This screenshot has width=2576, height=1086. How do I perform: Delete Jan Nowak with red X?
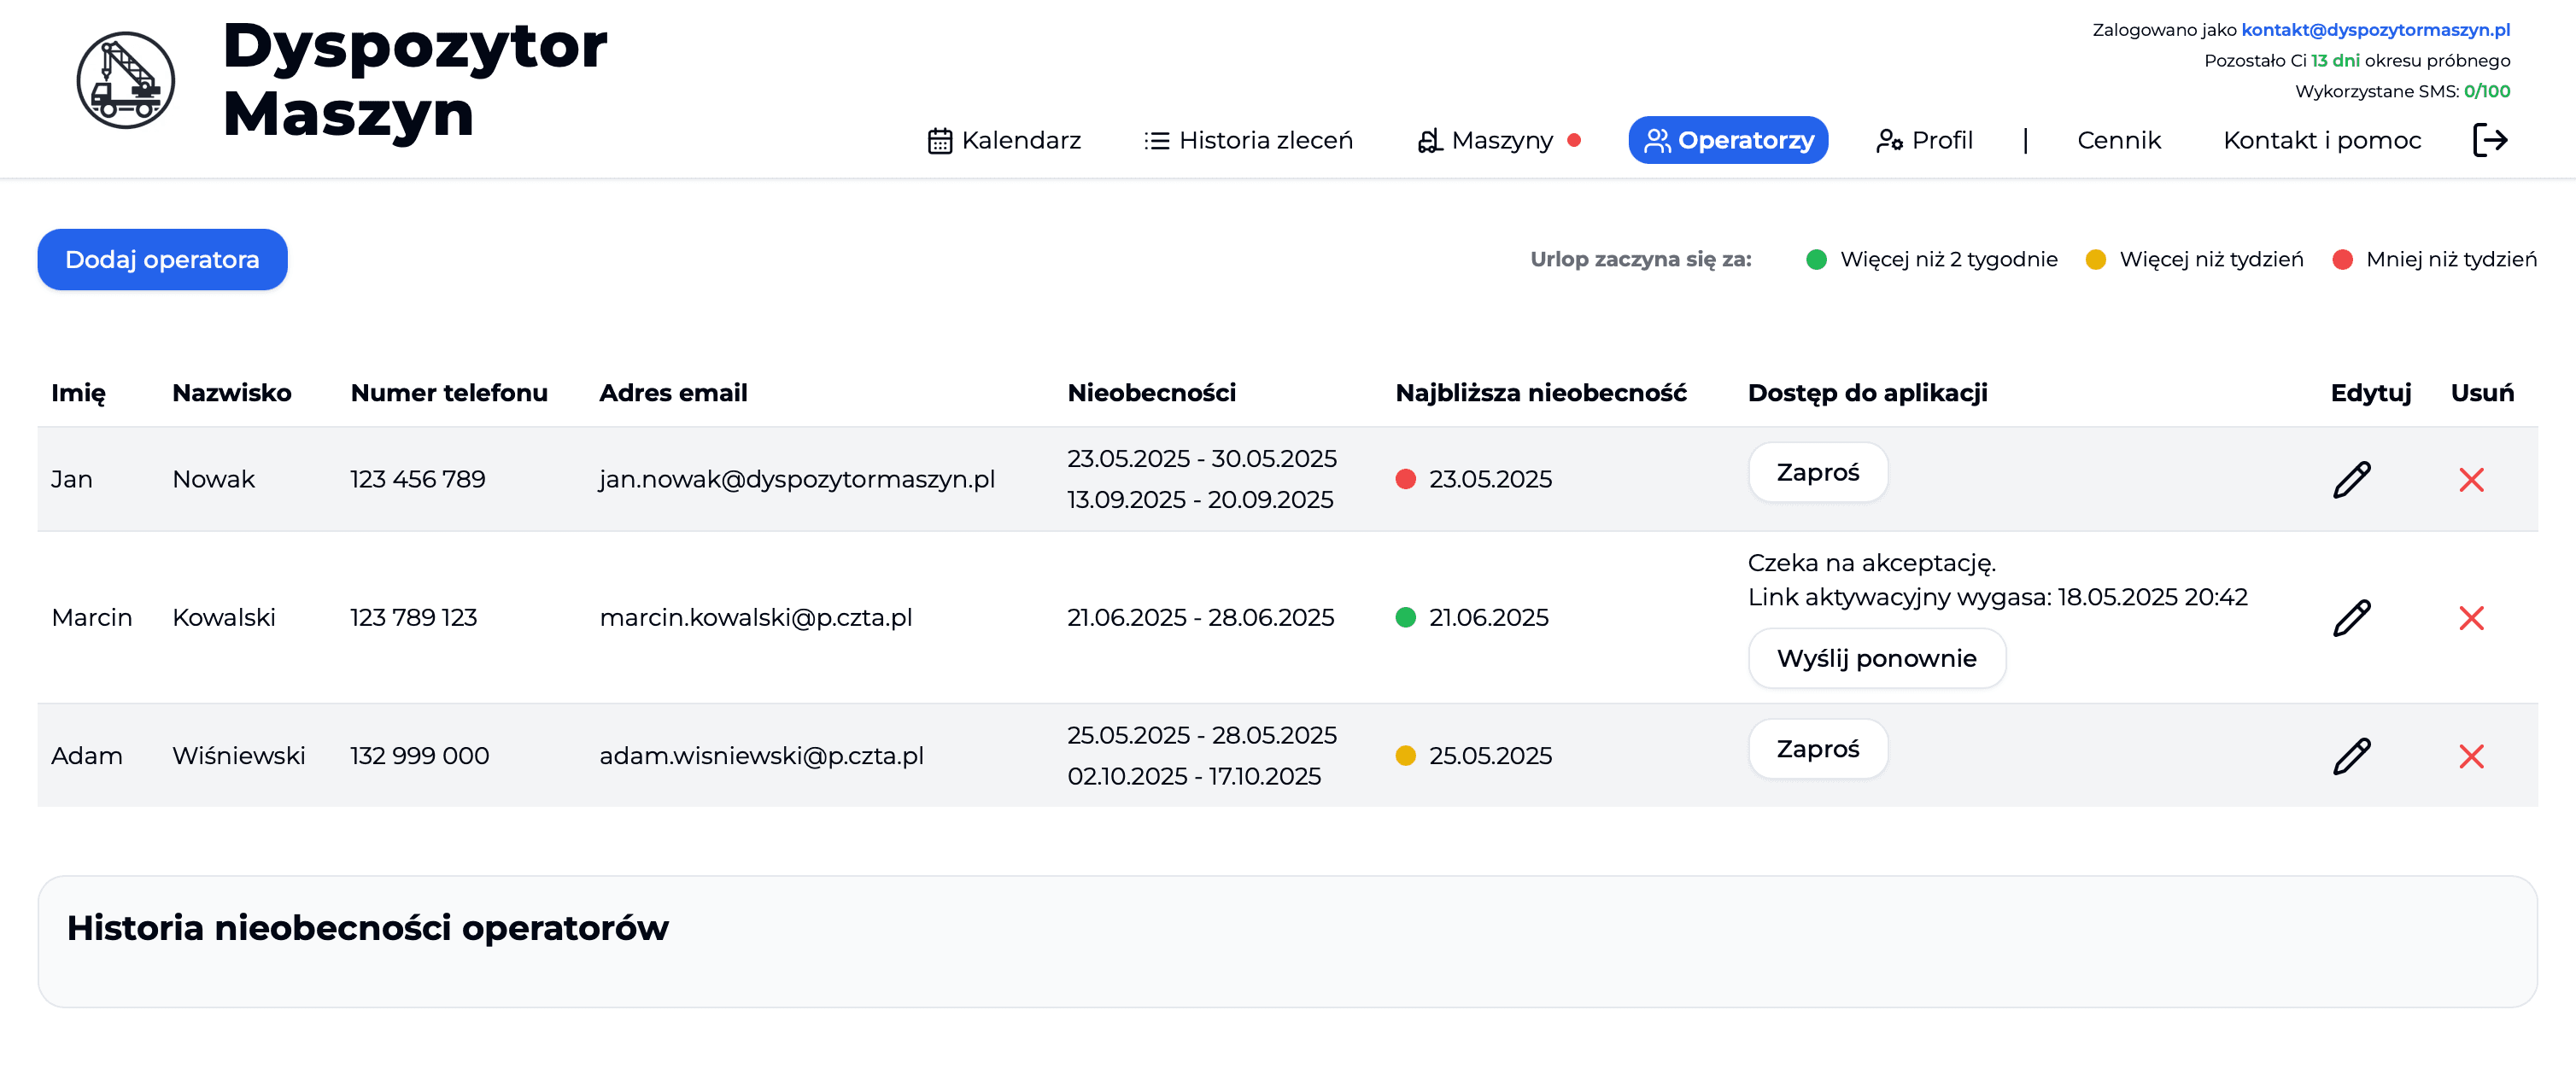point(2471,480)
